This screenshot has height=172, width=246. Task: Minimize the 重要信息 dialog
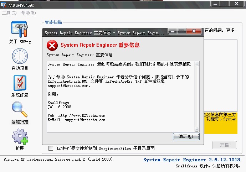click(x=173, y=31)
